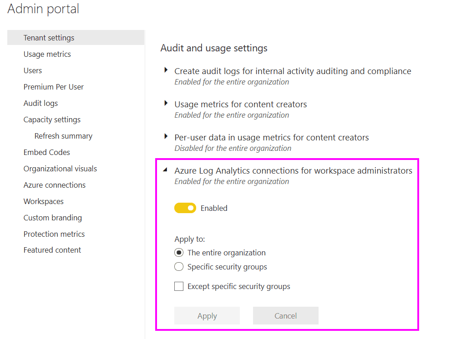This screenshot has width=456, height=339.
Task: Click the Cancel button
Action: click(x=286, y=315)
